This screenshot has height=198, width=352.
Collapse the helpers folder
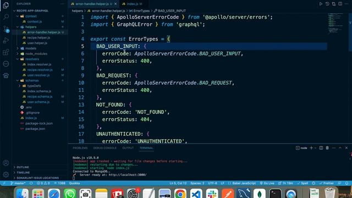(18, 27)
